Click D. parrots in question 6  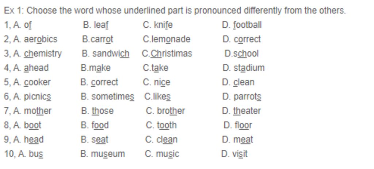pos(242,97)
